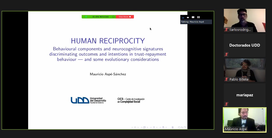This screenshot has height=138, width=272.
Task: Select Mauricio Aspé's video thumbnail
Action: (x=244, y=119)
